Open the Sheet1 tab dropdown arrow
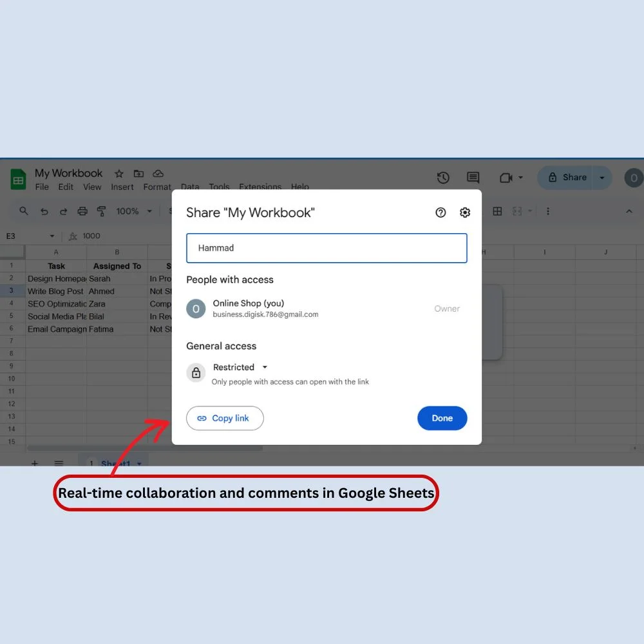The height and width of the screenshot is (644, 644). coord(139,463)
